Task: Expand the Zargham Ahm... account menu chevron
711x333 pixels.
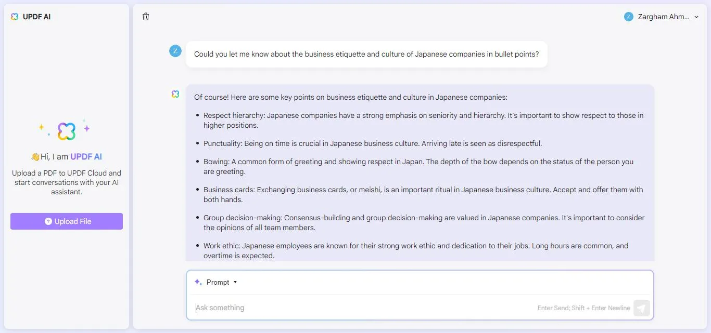Action: tap(696, 17)
